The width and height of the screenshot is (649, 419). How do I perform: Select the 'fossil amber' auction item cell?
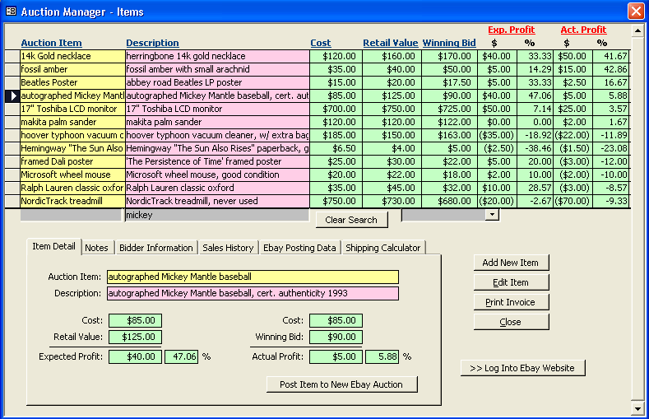[x=72, y=69]
